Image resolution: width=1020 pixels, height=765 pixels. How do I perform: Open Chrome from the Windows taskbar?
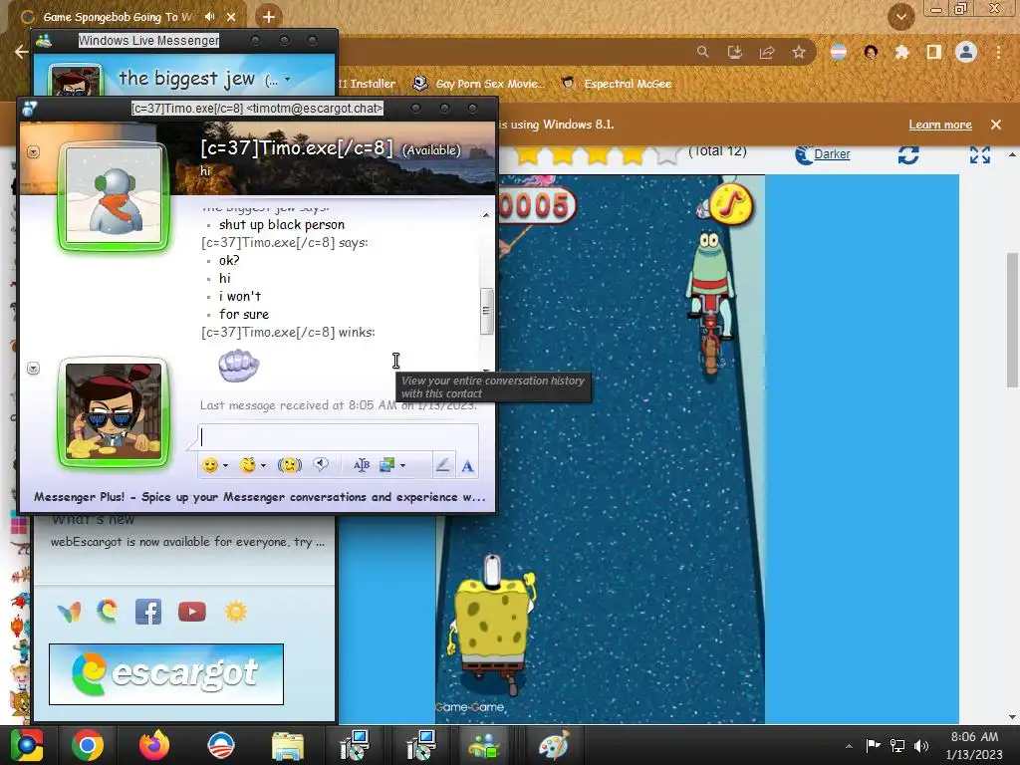click(88, 745)
